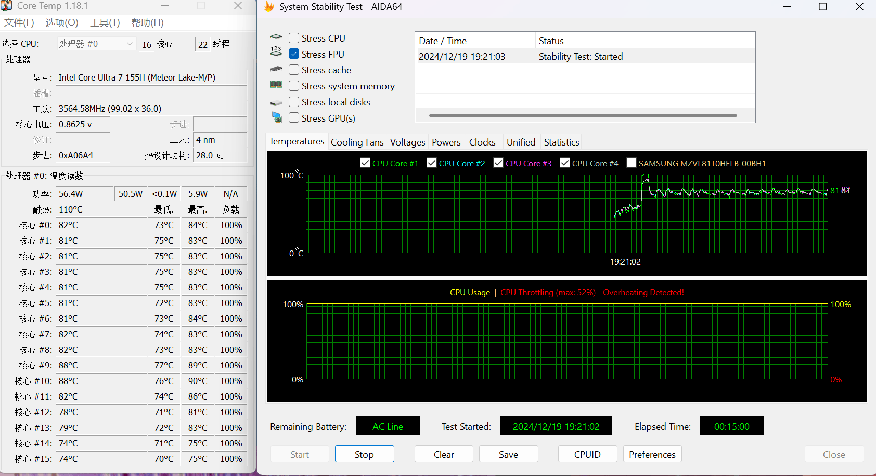Stop the running stability test
The image size is (876, 476).
click(364, 454)
